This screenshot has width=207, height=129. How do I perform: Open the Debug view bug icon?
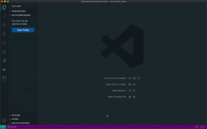pos(4,34)
